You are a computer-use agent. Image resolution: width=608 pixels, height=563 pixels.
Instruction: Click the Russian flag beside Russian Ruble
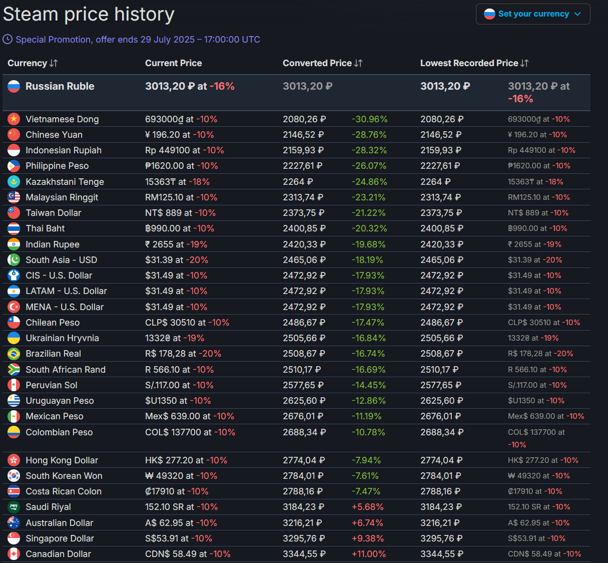tap(14, 86)
